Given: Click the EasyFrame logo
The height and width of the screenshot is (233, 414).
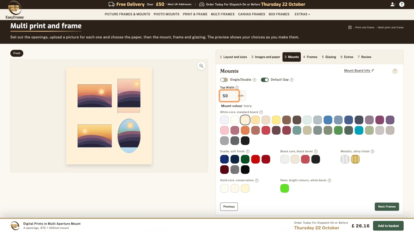Looking at the screenshot, I should 15,10.
